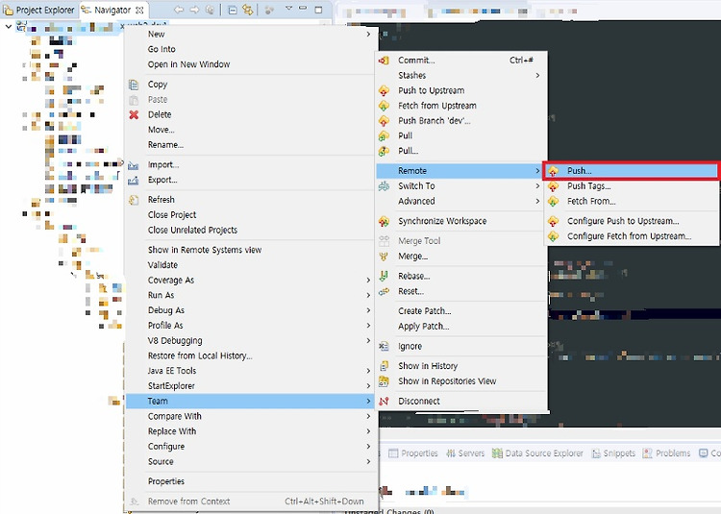Select Go Into
The image size is (721, 514).
tap(162, 49)
